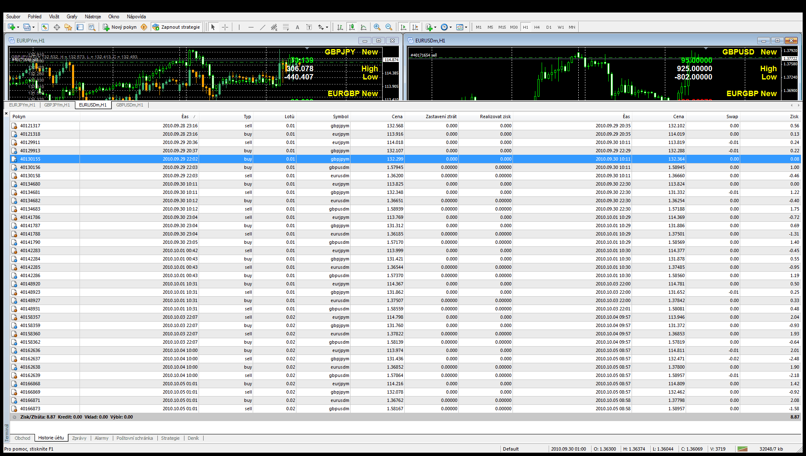The image size is (806, 456).
Task: Set timeframe to H4
Action: coord(537,27)
